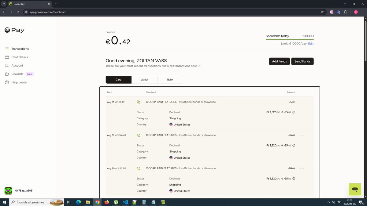
Task: Click the exchange rate help icon of Aug 31 3:36 AM transaction
Action: [294, 146]
